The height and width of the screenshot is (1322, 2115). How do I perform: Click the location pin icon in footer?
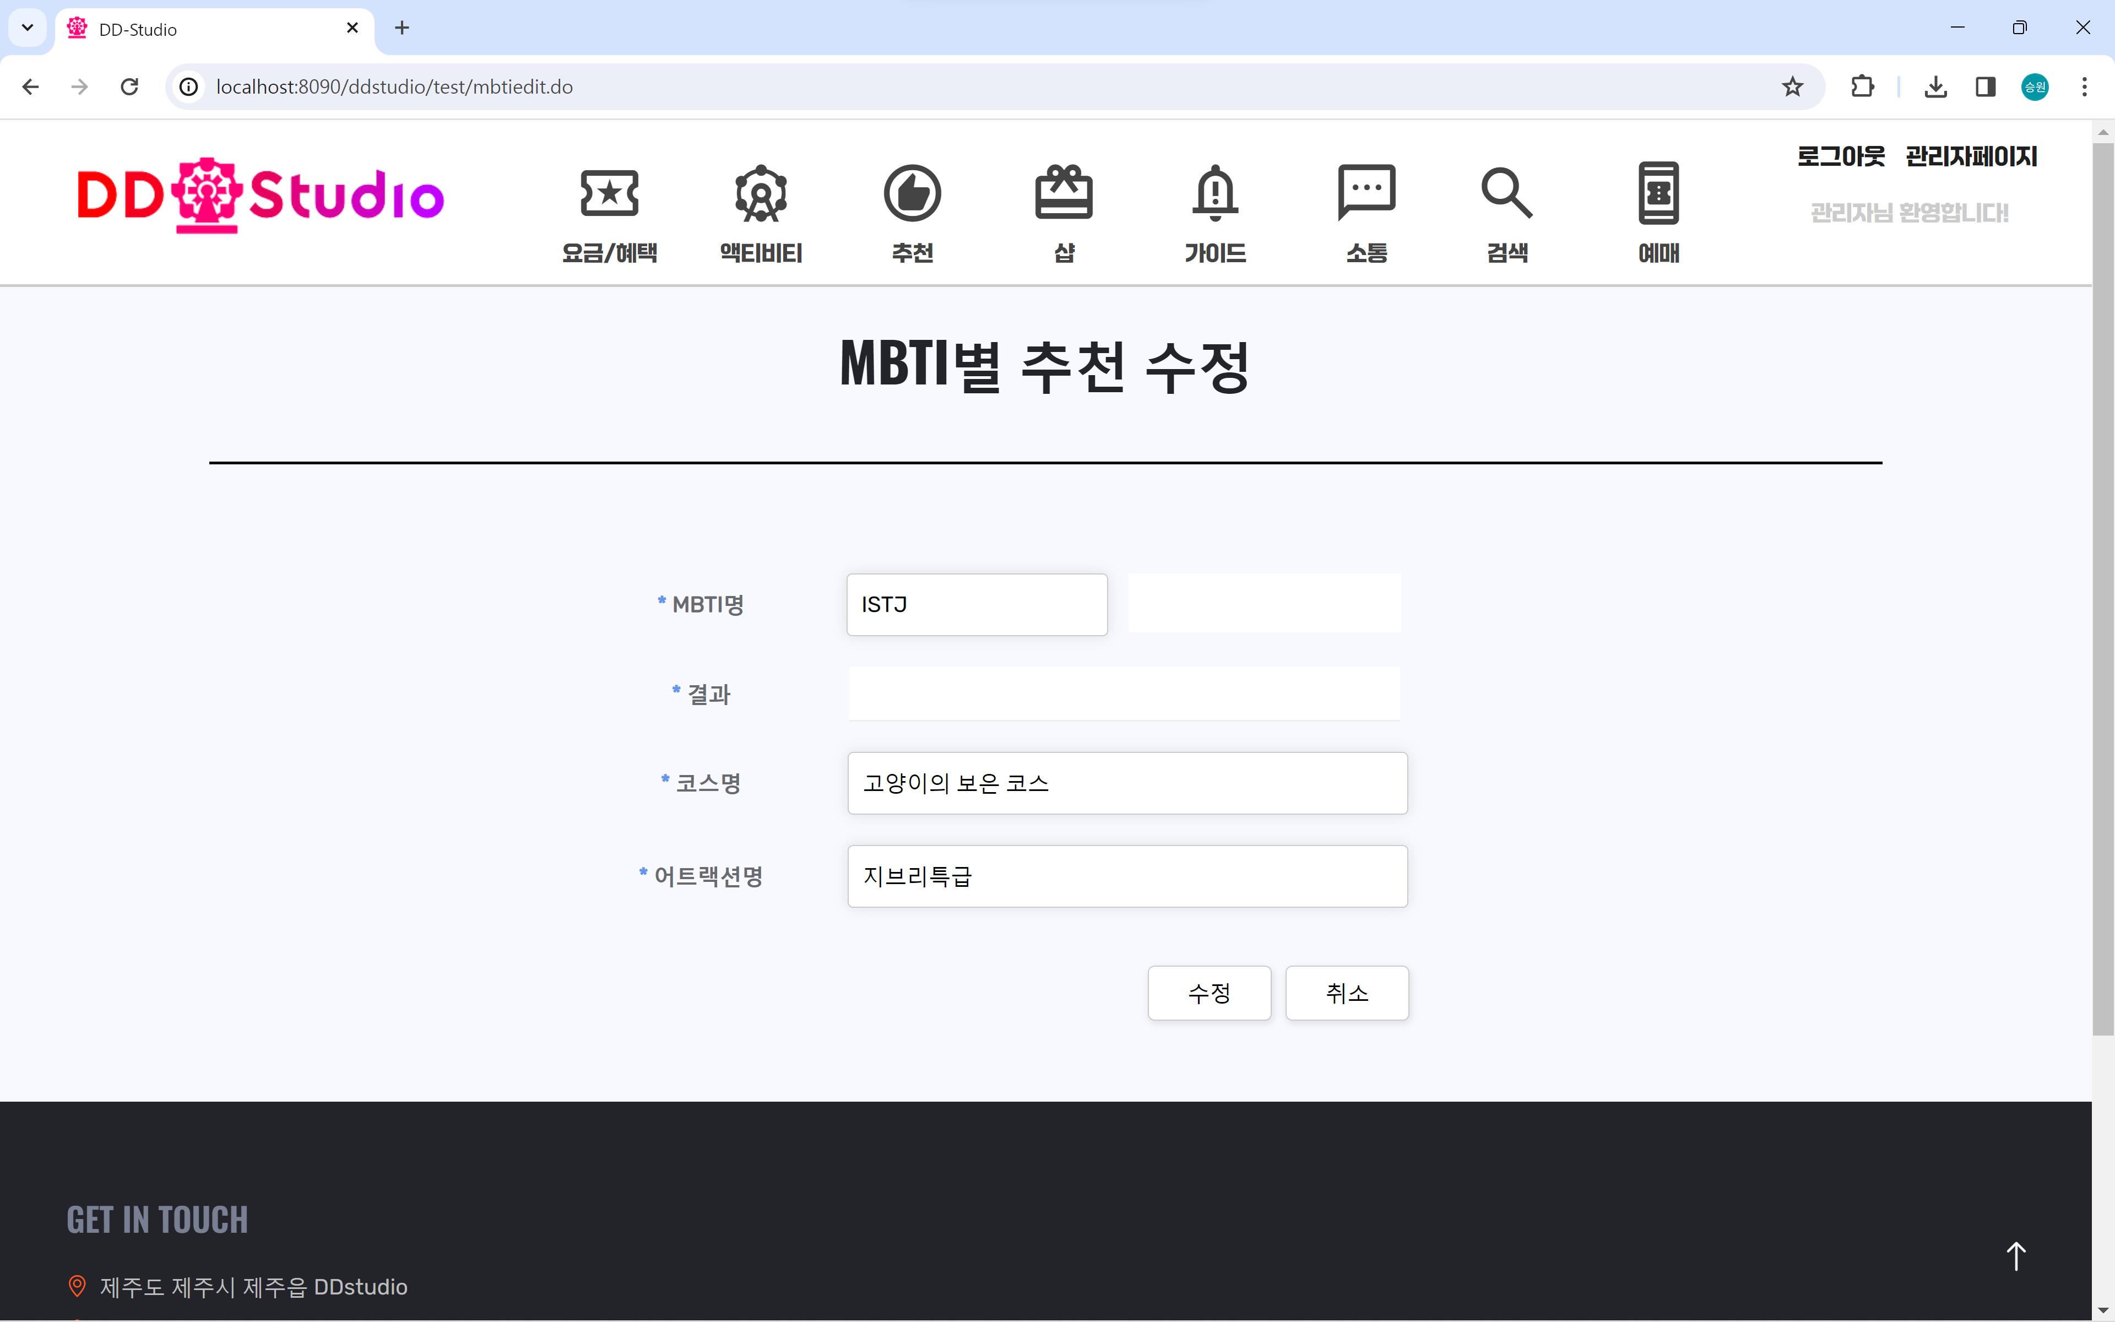point(77,1286)
